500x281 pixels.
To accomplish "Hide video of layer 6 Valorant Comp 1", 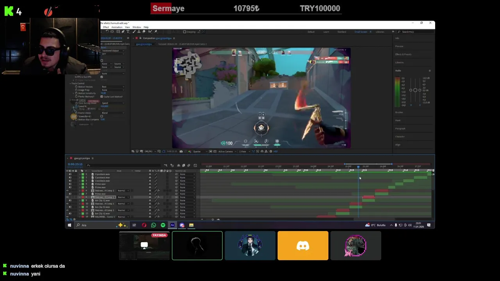I will (x=67, y=190).
